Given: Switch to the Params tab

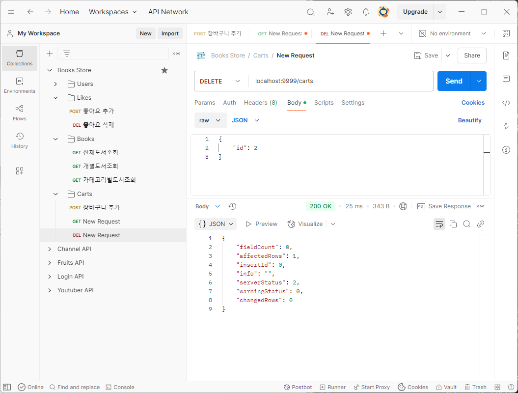Looking at the screenshot, I should [x=204, y=103].
